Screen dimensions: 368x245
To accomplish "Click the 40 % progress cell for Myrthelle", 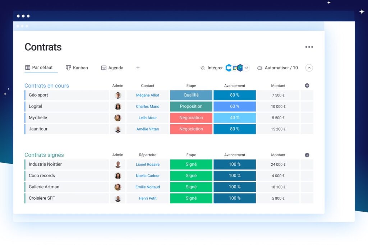I will click(x=235, y=118).
